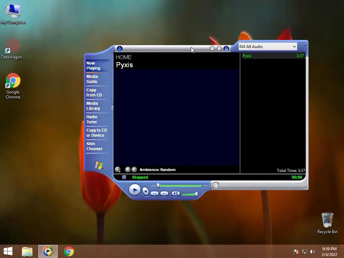The image size is (344, 258).
Task: Show equalizer and settings in Now Playing
Action: point(219,49)
